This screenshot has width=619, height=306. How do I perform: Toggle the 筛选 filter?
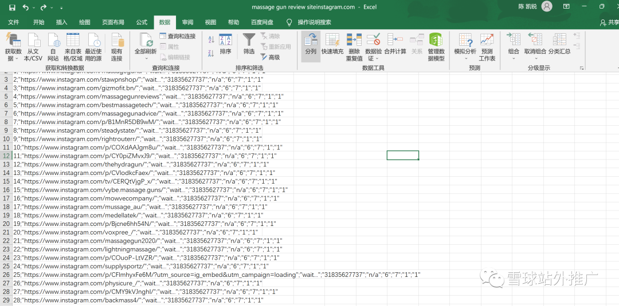click(249, 43)
